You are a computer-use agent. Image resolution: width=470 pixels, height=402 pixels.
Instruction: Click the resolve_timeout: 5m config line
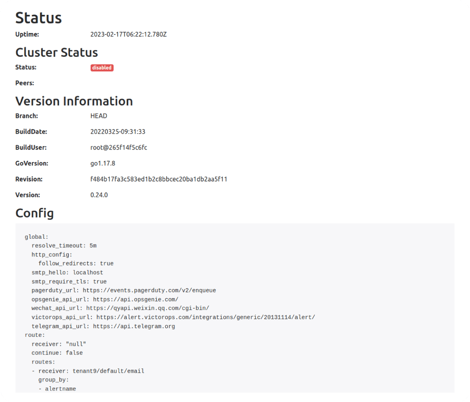(x=64, y=246)
